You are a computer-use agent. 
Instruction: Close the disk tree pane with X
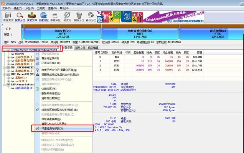[58, 47]
